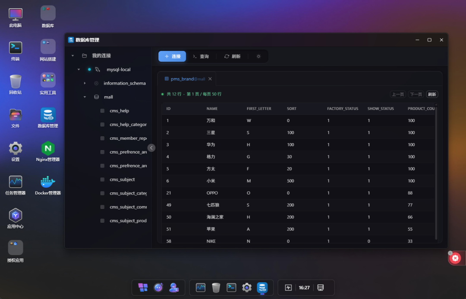The height and width of the screenshot is (299, 466).
Task: Select the cms_help table
Action: point(119,110)
